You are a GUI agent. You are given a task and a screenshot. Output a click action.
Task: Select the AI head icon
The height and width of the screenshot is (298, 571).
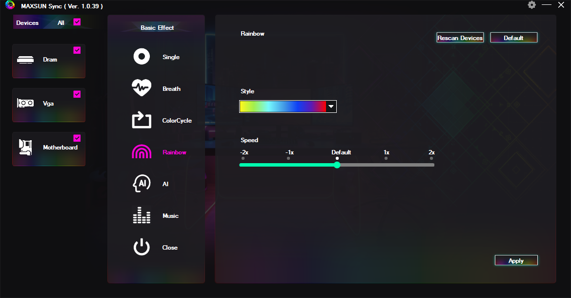click(x=142, y=183)
